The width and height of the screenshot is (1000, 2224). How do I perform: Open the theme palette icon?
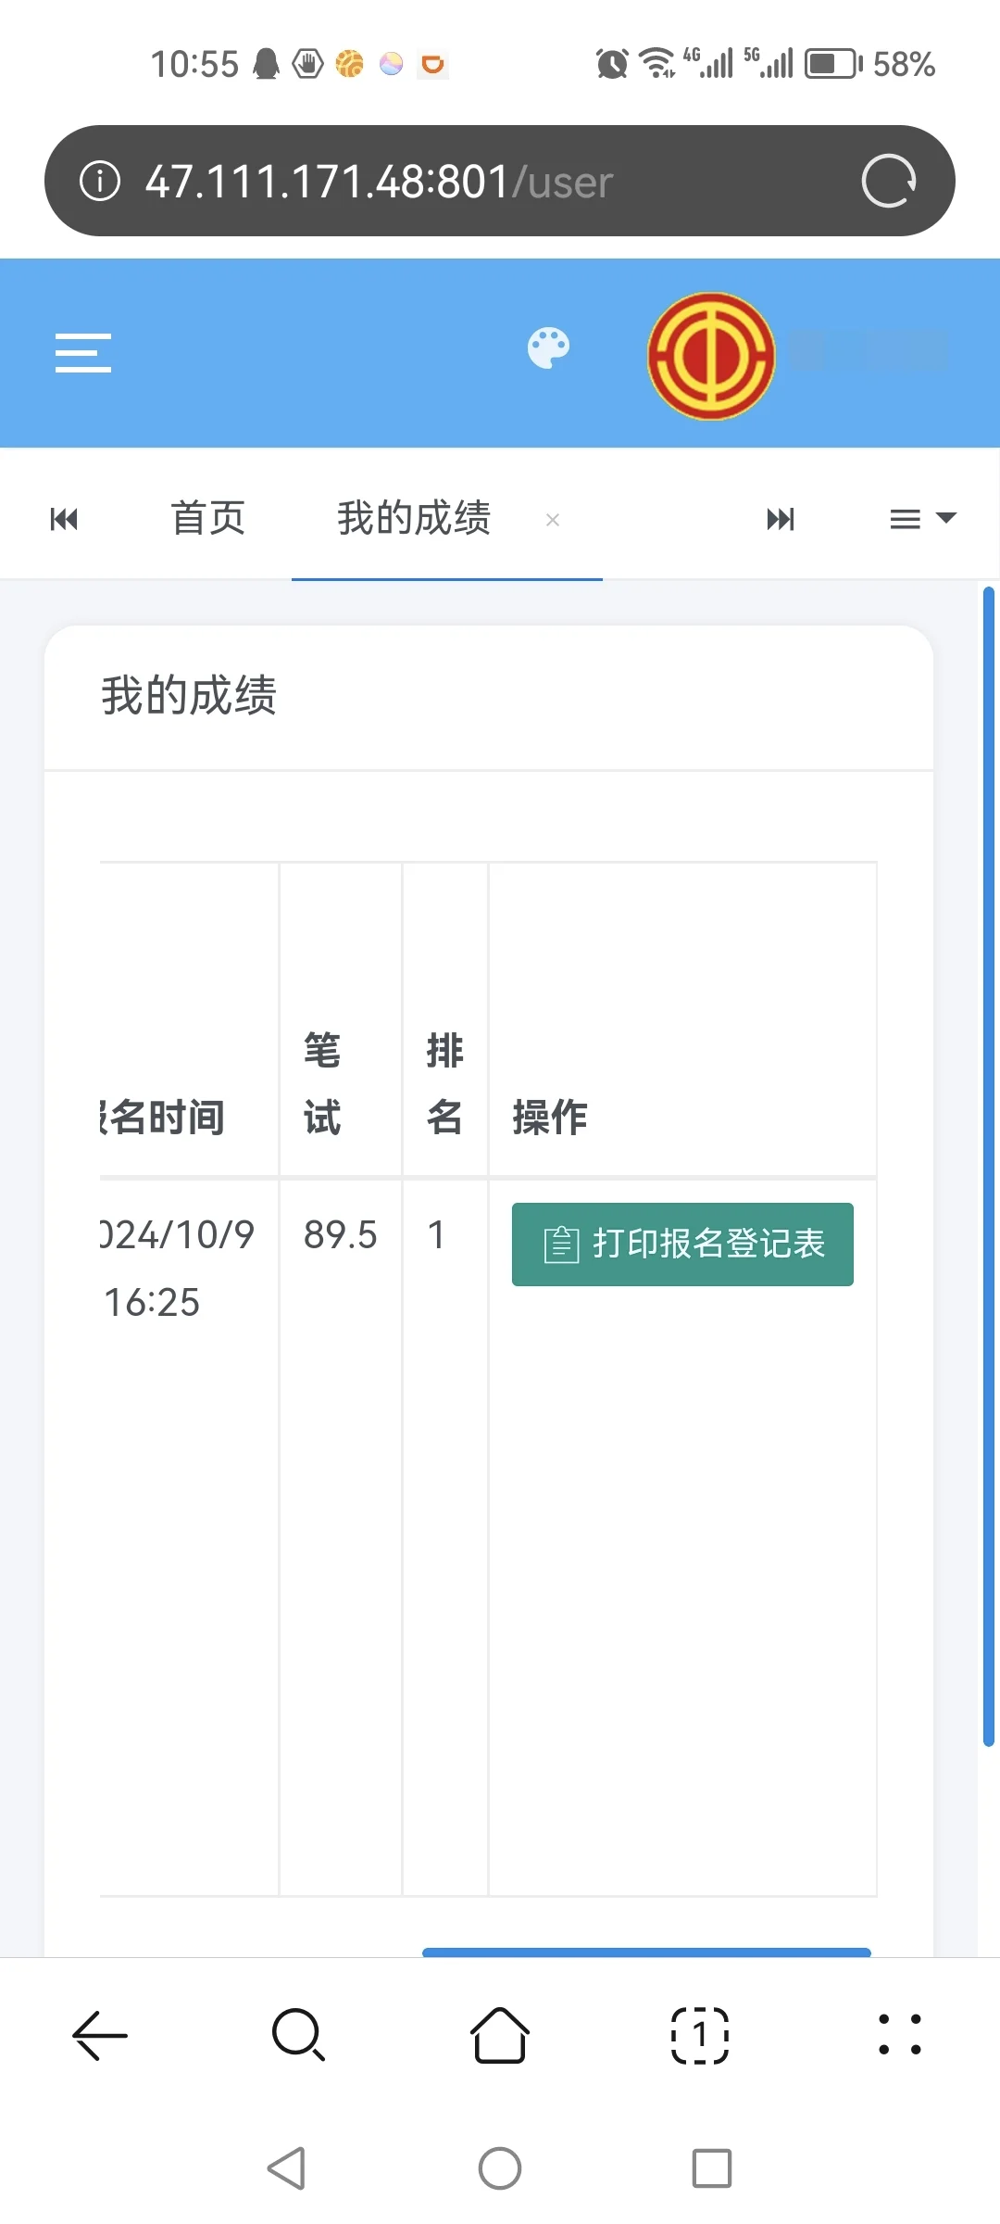pyautogui.click(x=548, y=348)
